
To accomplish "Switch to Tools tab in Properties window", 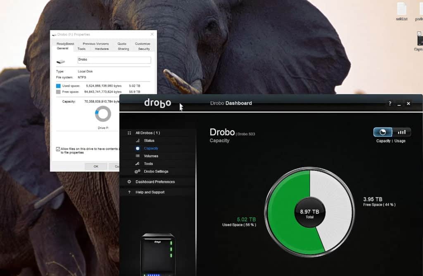I will point(81,49).
